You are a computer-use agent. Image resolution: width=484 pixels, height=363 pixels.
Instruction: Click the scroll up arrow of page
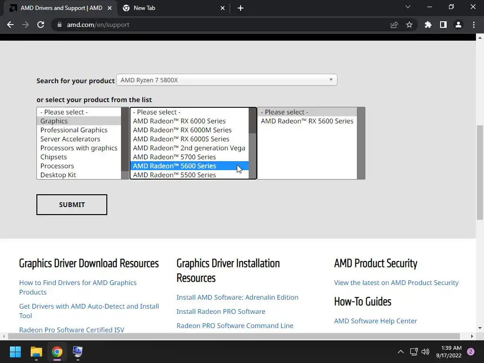480,38
